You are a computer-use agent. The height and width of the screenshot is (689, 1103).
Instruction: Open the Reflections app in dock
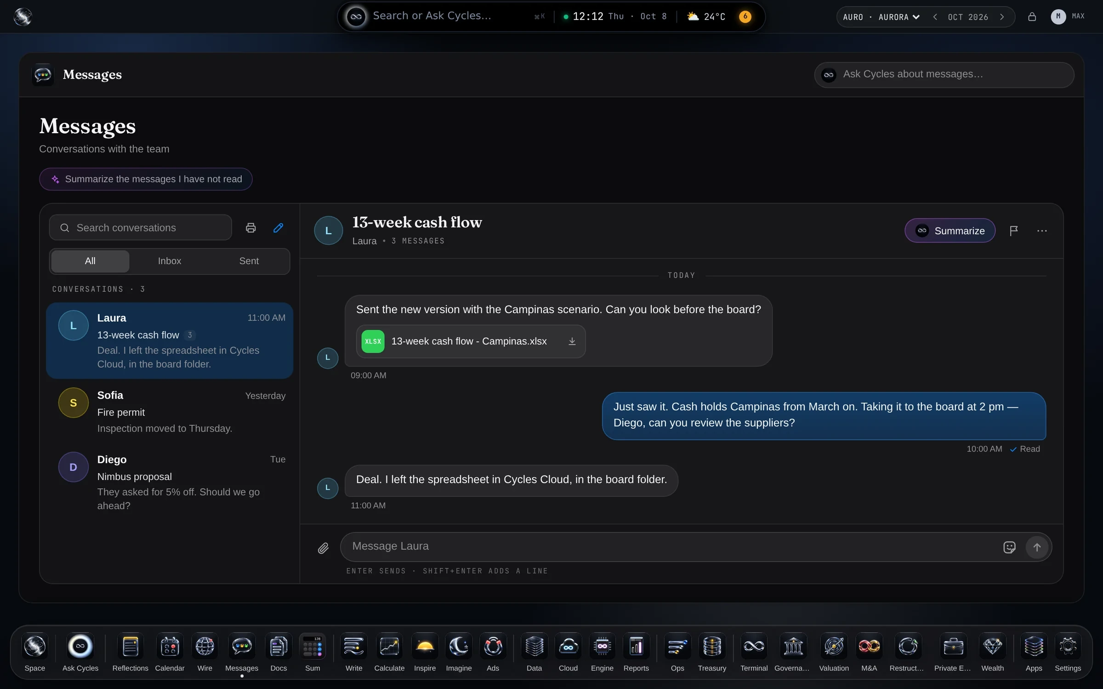pyautogui.click(x=130, y=653)
